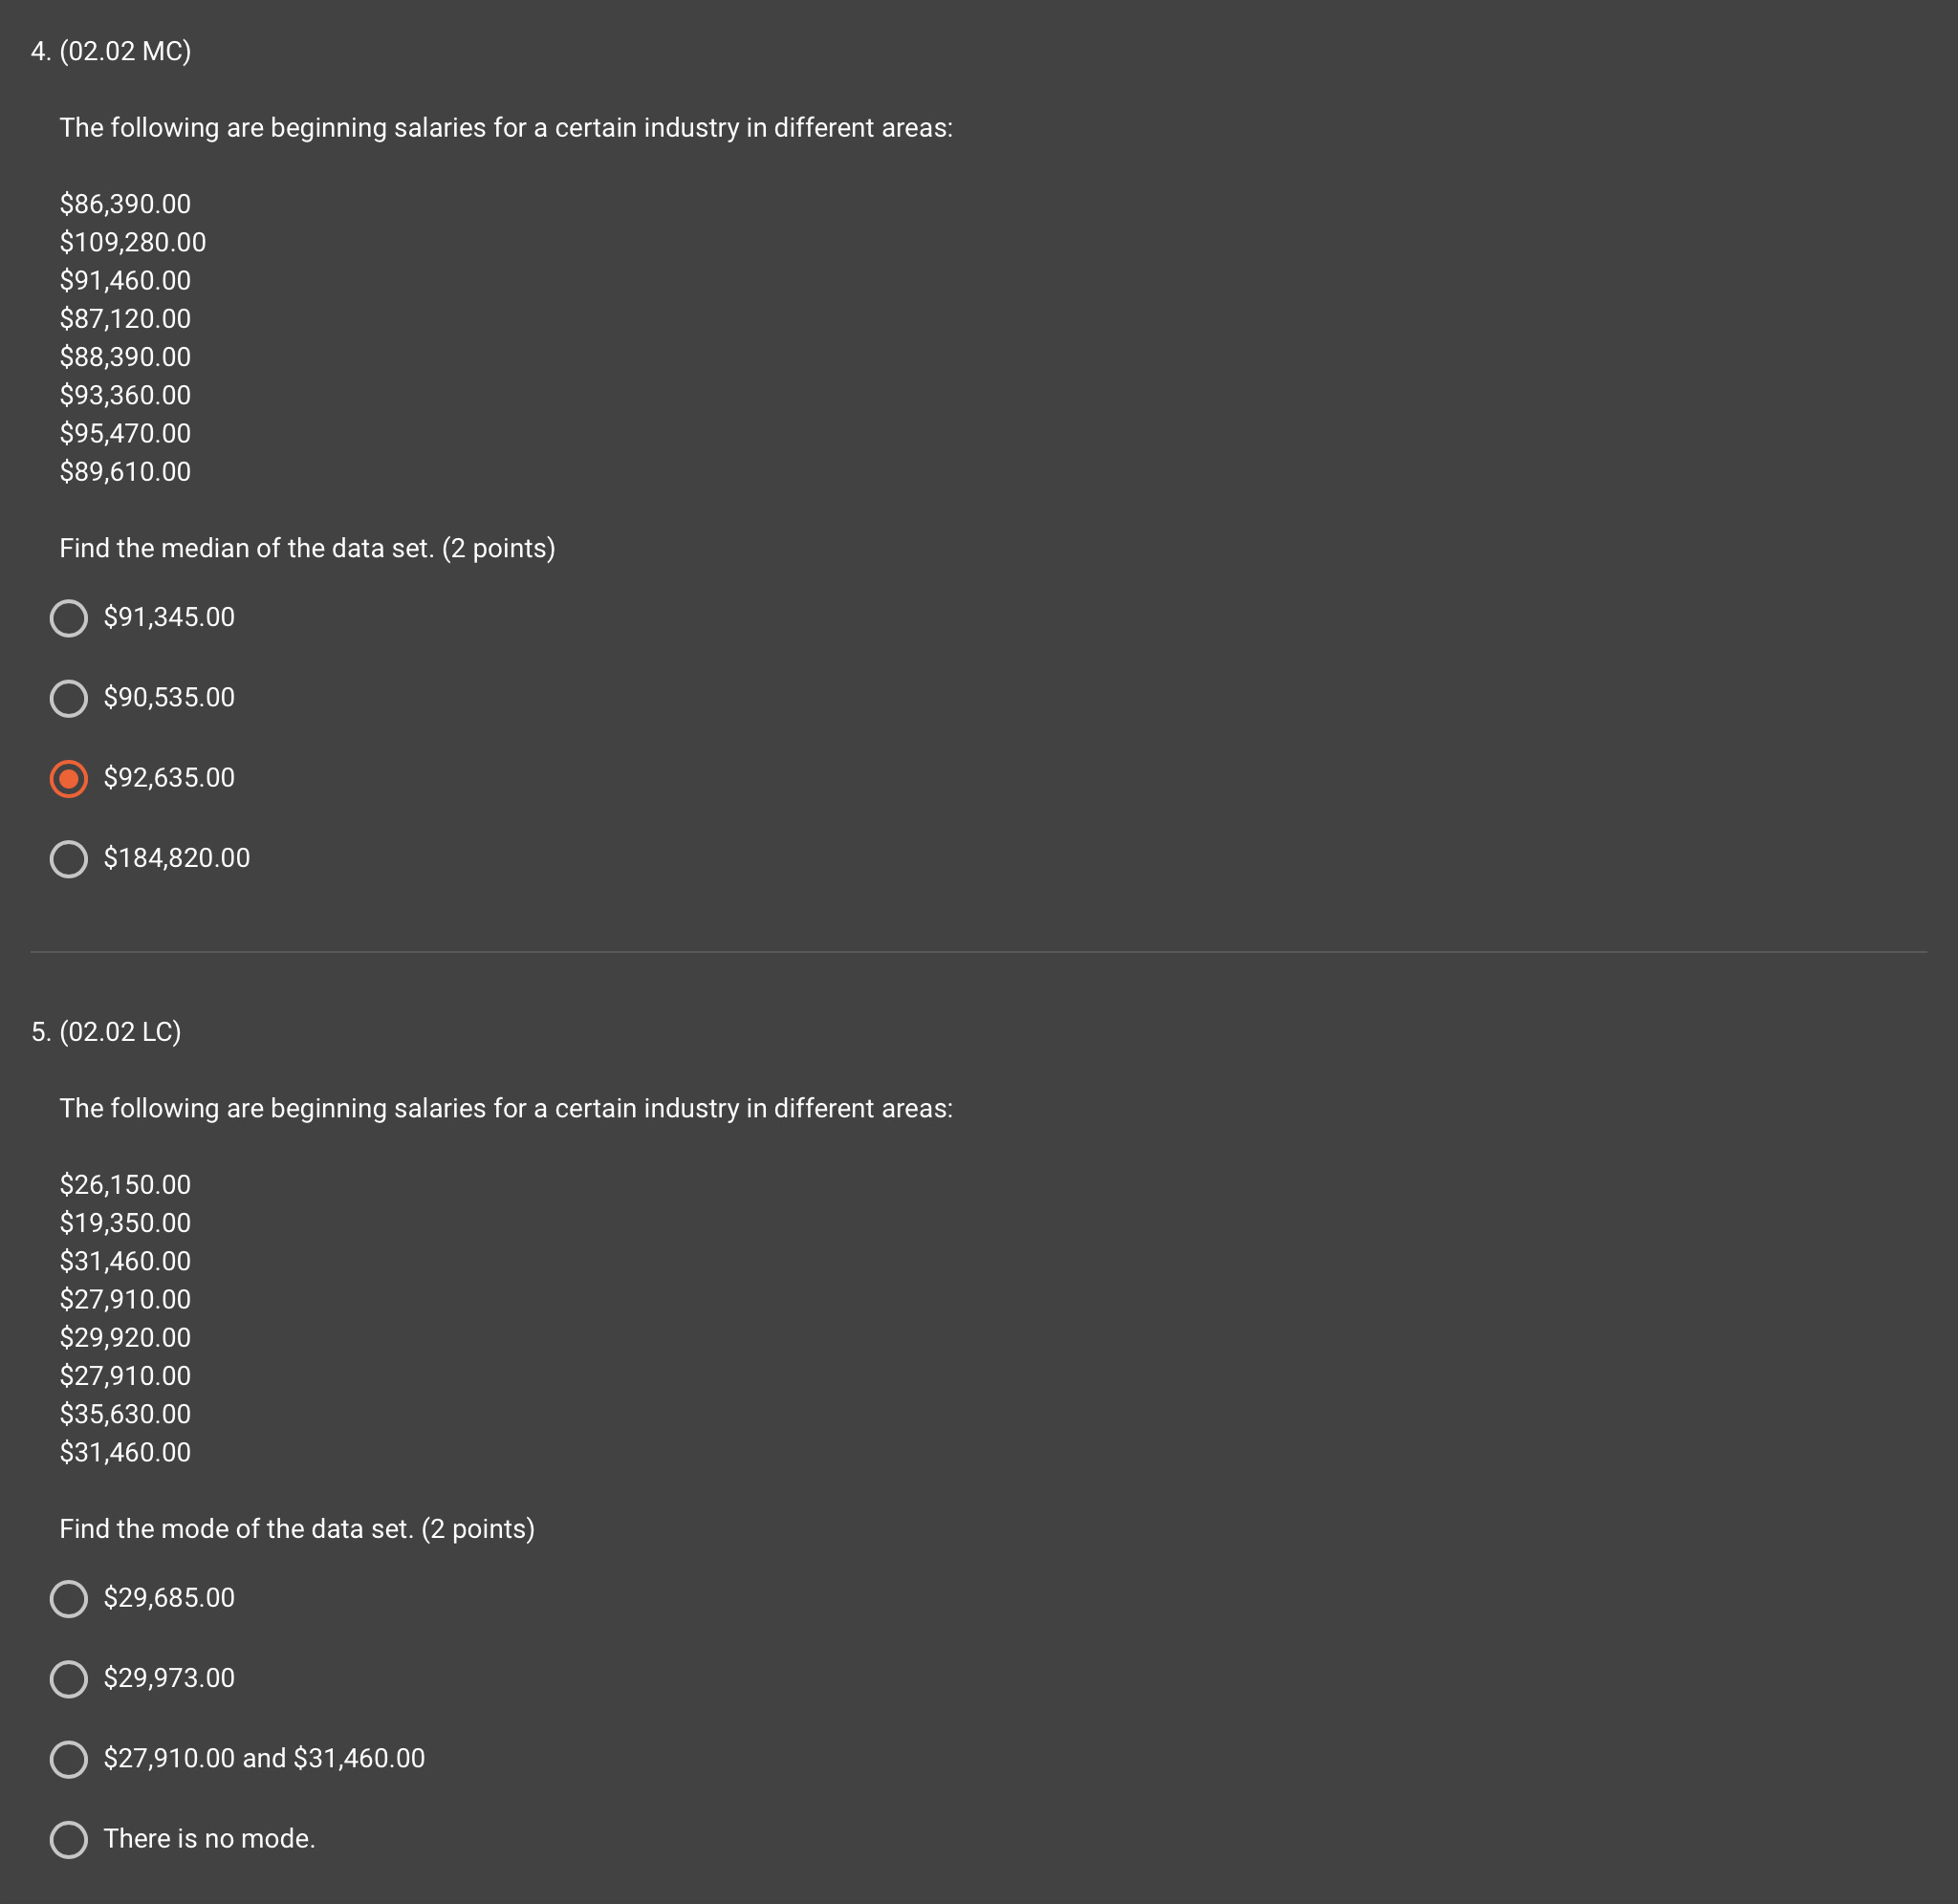
Task: Pick the $29,685.00 mode answer
Action: (x=68, y=1598)
